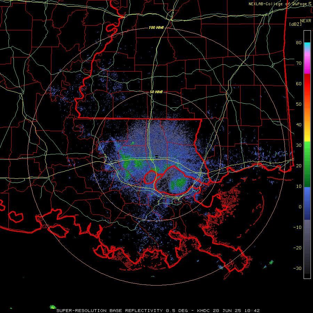313x313 pixels.
Task: Click the 50 NMI range ring label
Action: click(x=156, y=92)
